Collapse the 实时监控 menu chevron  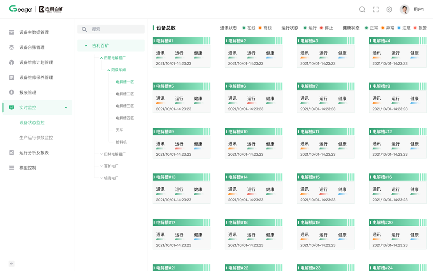tap(66, 107)
